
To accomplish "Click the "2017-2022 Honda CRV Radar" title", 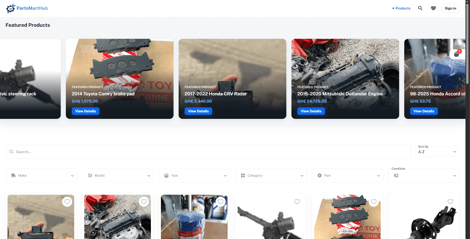I will point(216,94).
